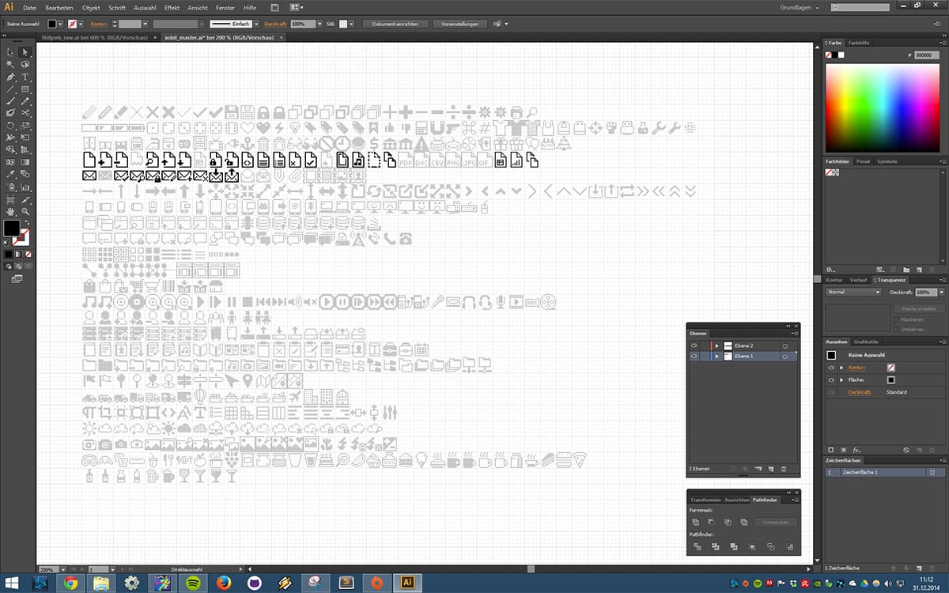Viewport: 949px width, 593px height.
Task: Create a new layer via the Ebenen panel icon
Action: [770, 468]
